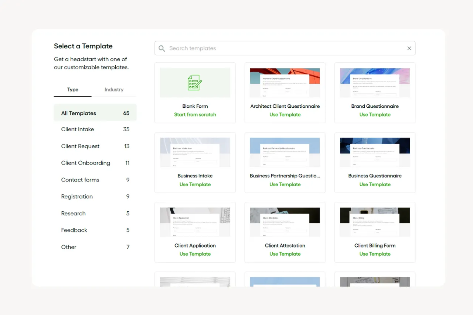Use Template for Brand Questionnaire

pos(375,115)
